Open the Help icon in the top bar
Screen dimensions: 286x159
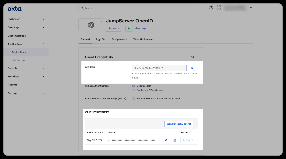tap(211, 7)
